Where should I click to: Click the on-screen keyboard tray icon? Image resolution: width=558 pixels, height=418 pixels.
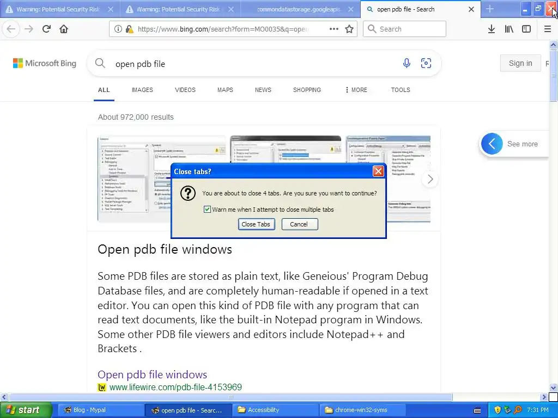pyautogui.click(x=477, y=410)
